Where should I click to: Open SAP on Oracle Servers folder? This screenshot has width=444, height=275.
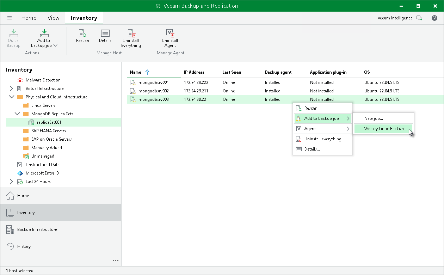[51, 139]
